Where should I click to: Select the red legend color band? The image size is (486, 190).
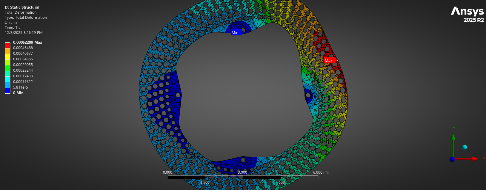(7, 45)
